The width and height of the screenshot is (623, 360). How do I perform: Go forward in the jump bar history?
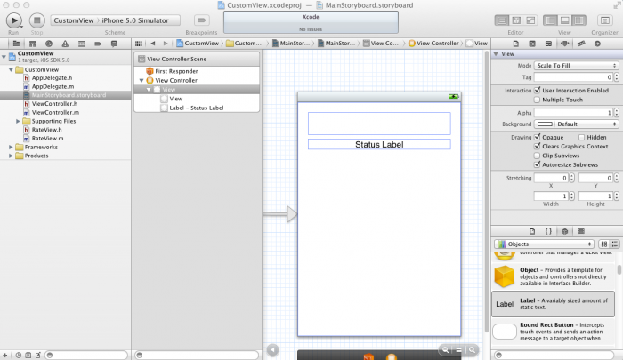pyautogui.click(x=166, y=44)
